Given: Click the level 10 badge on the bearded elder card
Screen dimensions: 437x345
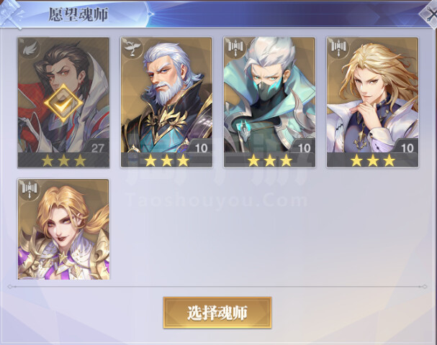Looking at the screenshot, I should pyautogui.click(x=201, y=148).
